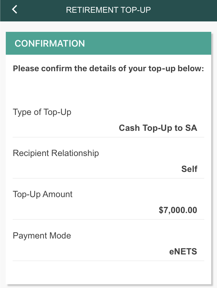
Task: Click the Cash Top-Up to SA value
Action: [x=158, y=128]
